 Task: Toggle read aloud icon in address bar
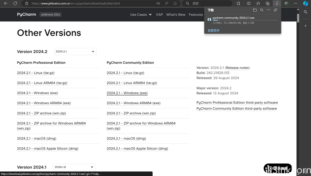point(167,3)
